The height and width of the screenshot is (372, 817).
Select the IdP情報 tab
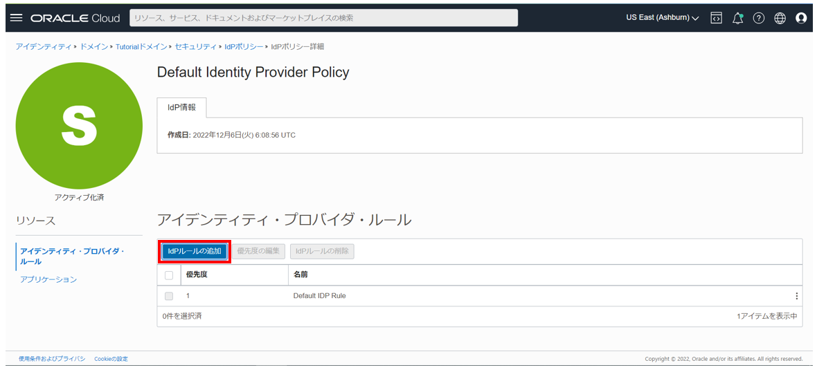181,108
